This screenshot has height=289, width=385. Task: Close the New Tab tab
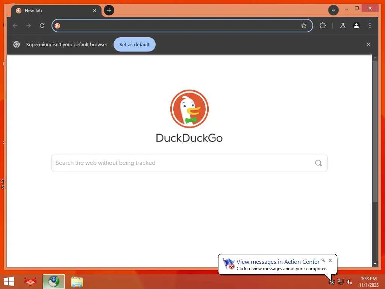point(94,11)
